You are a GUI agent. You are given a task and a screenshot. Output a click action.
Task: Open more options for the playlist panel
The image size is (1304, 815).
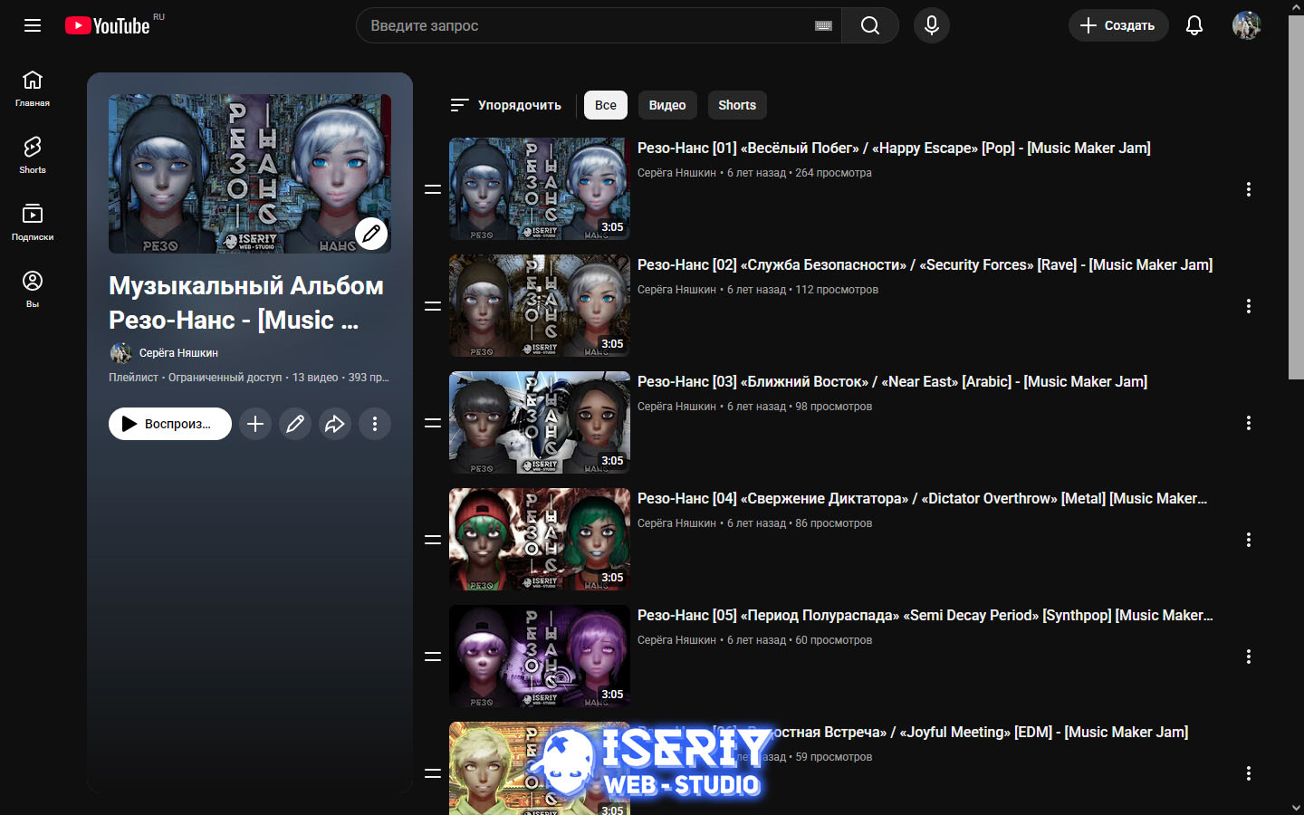(375, 424)
